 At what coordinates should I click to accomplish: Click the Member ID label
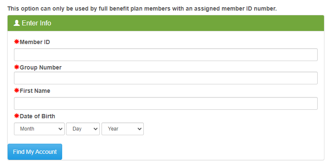[35, 42]
